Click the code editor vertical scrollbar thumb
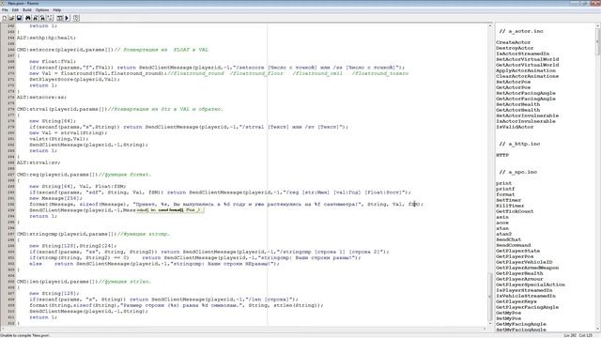This screenshot has height=338, width=601. pos(490,297)
